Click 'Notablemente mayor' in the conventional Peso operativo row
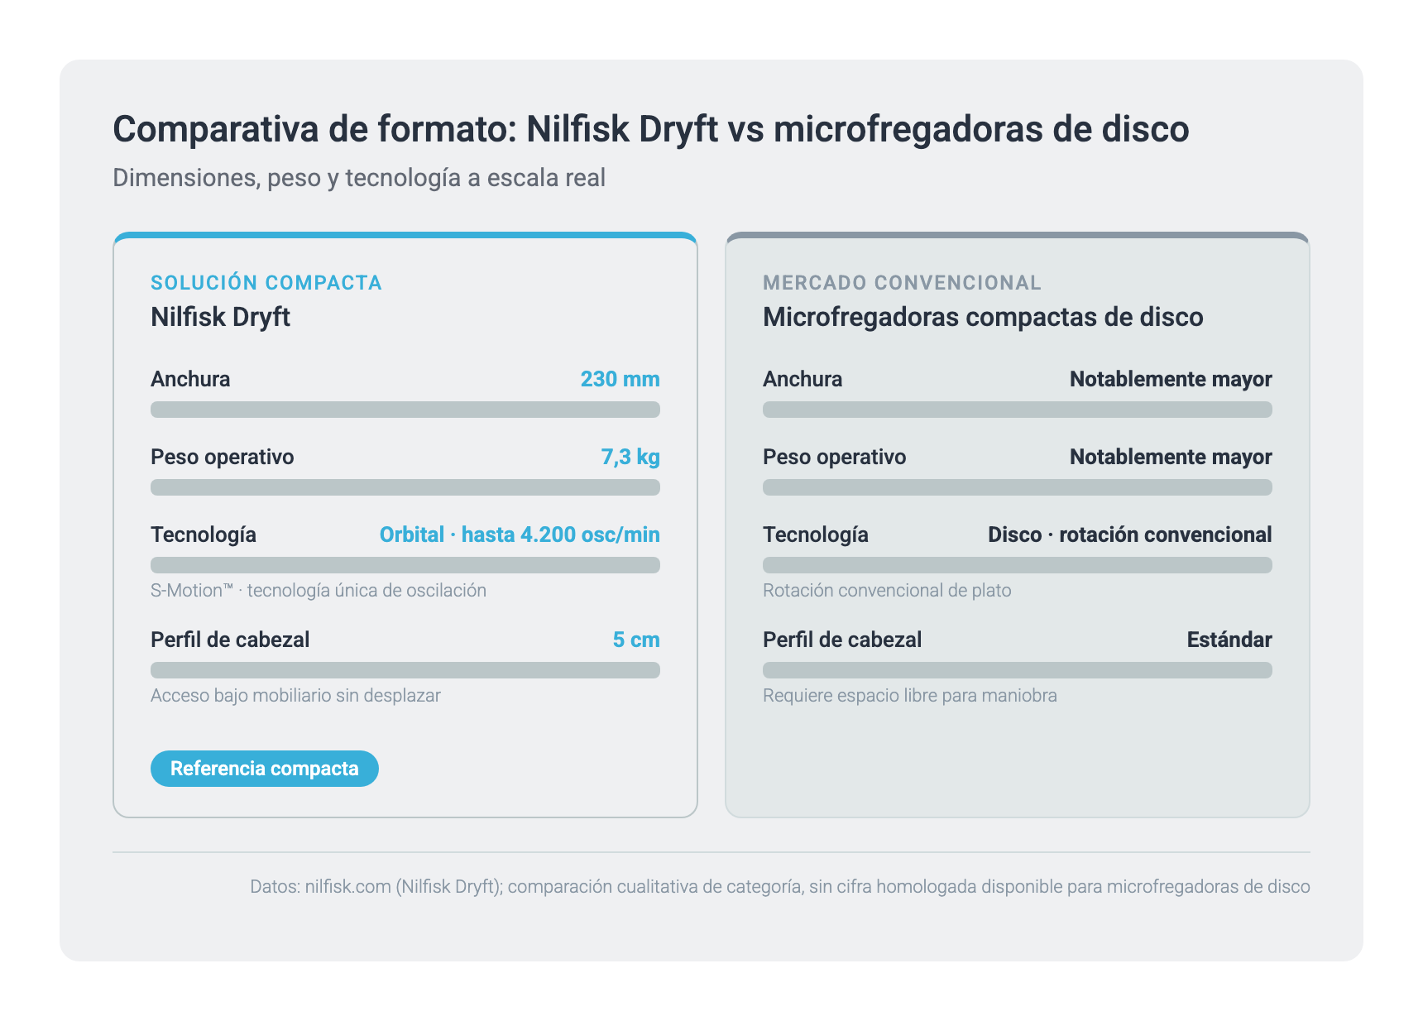This screenshot has width=1423, height=1021. (1171, 457)
